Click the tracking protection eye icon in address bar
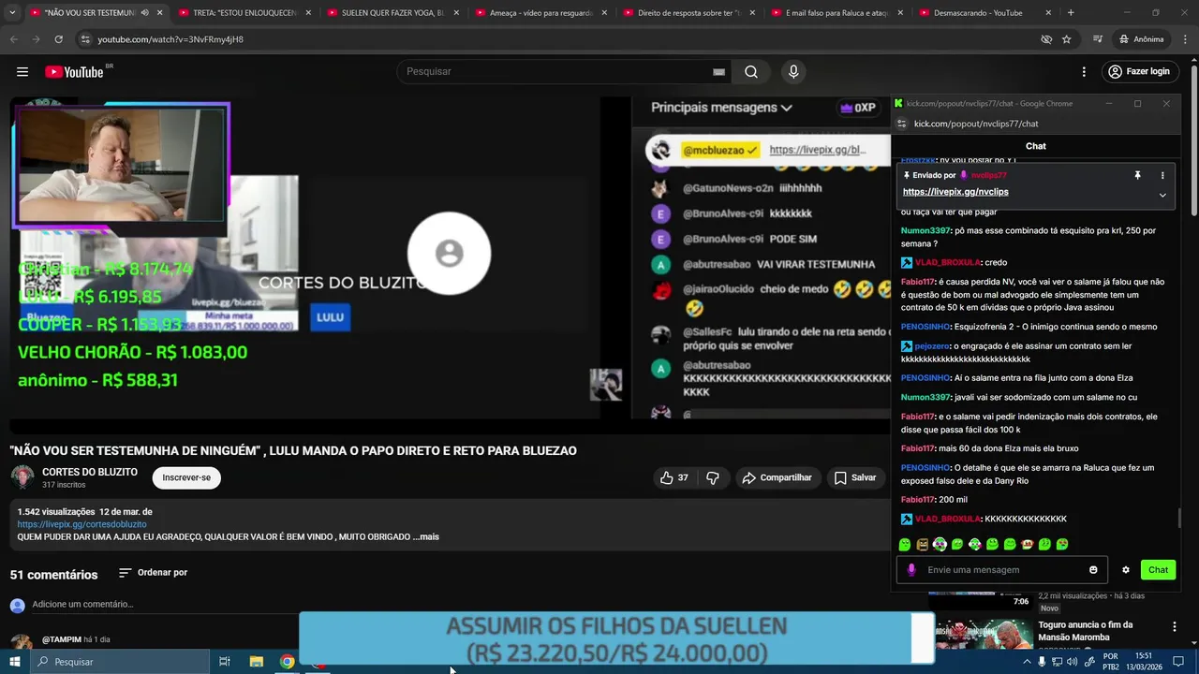 (1046, 39)
